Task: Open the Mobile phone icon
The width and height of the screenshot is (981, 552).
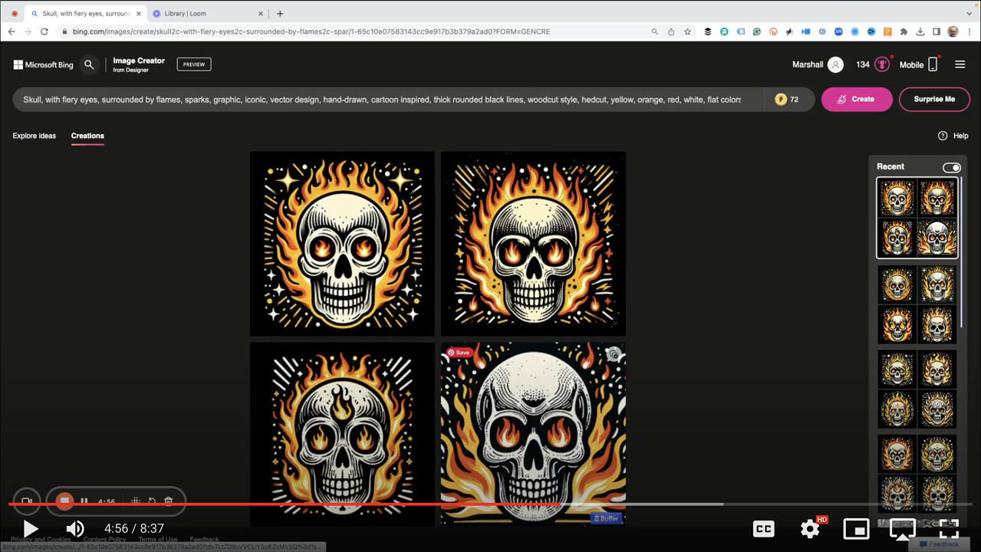Action: click(x=933, y=65)
